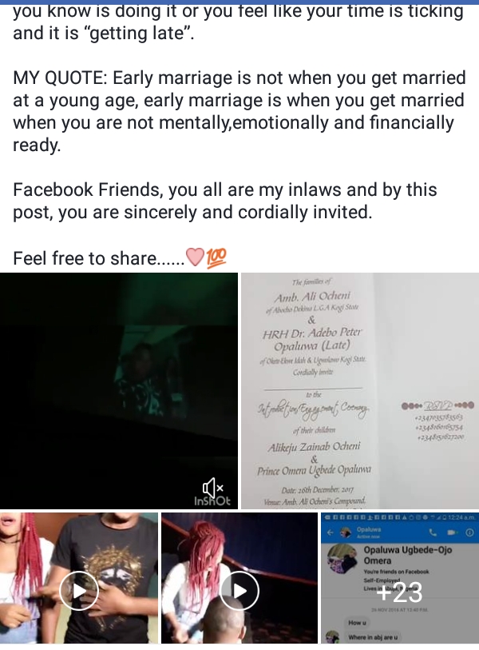The height and width of the screenshot is (650, 479).
Task: Tap the red 100 emoji
Action: coord(216,257)
